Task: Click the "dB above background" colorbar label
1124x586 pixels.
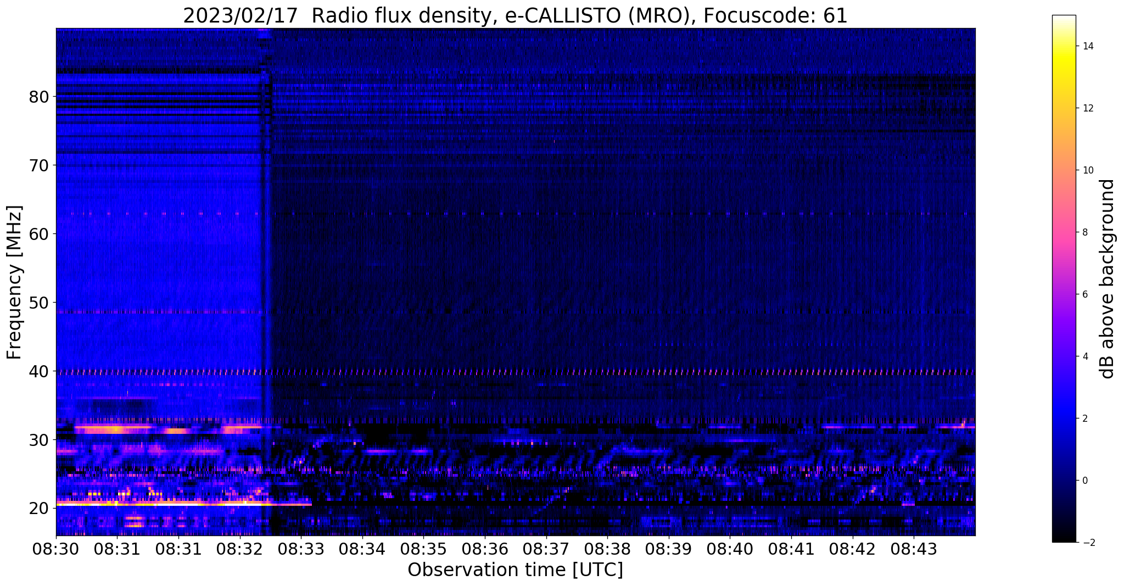Action: 1108,279
